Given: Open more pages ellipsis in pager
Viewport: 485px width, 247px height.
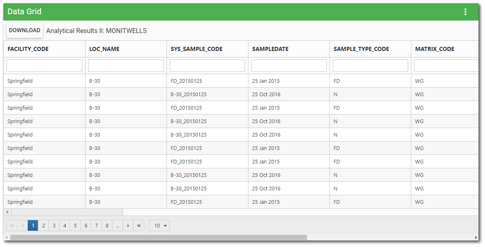Looking at the screenshot, I should point(118,226).
